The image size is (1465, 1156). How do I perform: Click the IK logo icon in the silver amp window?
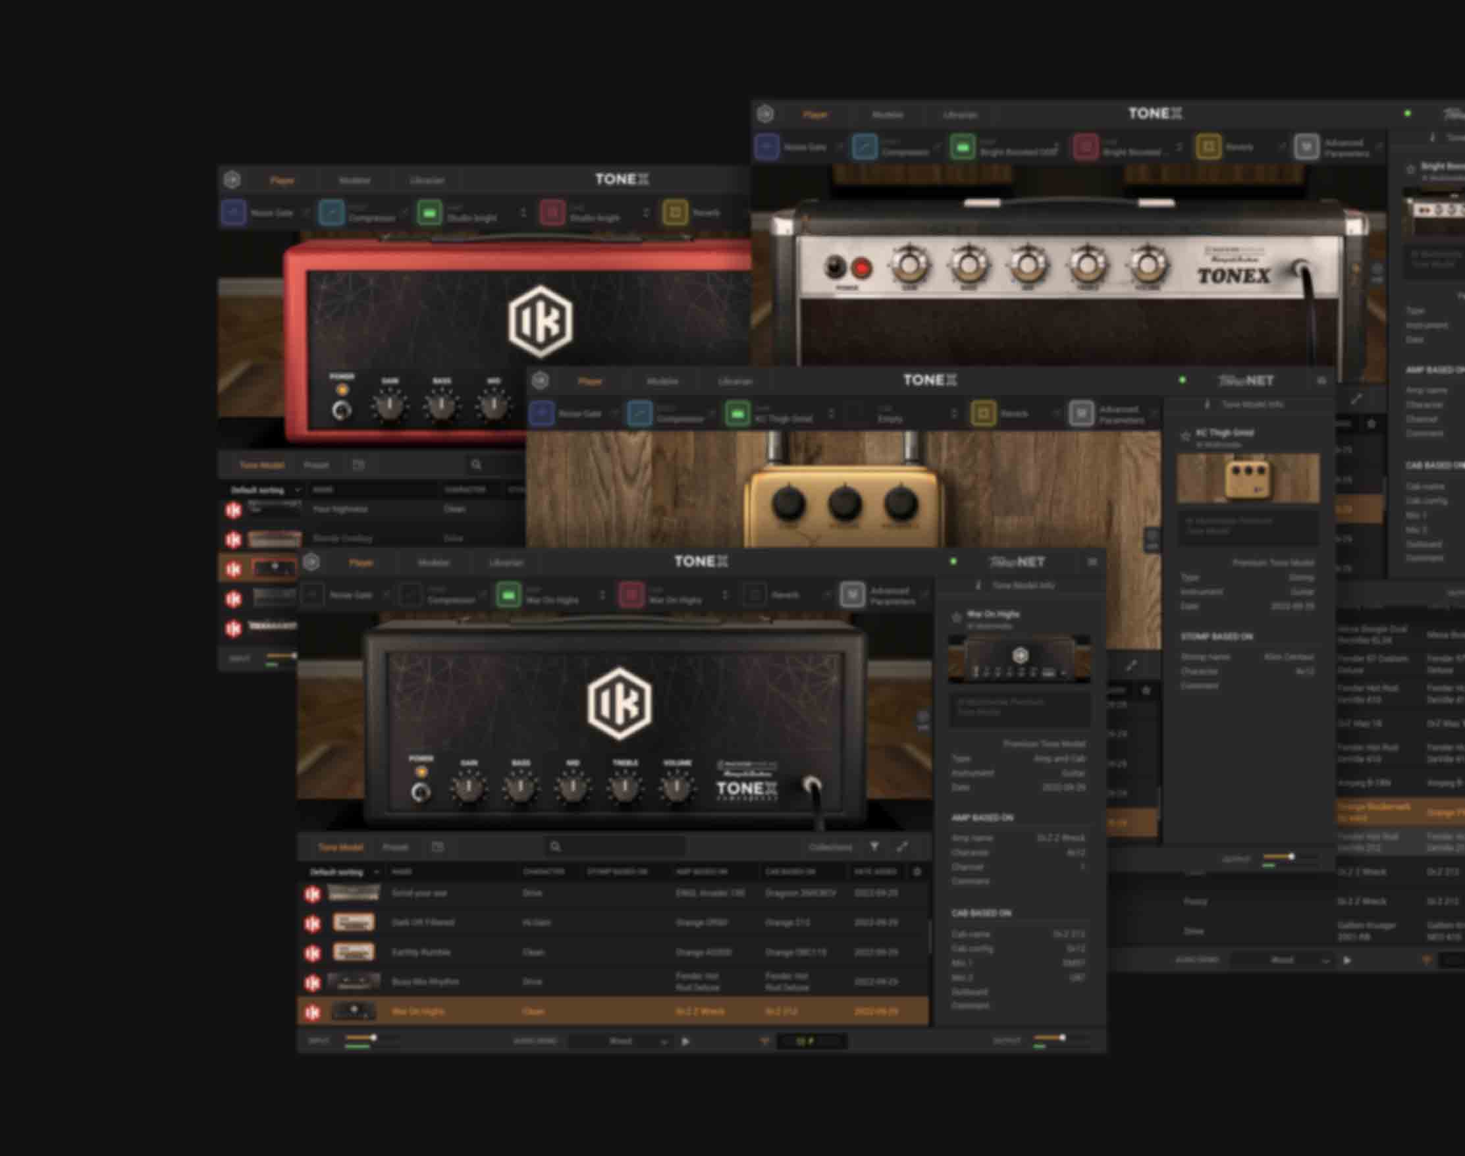(765, 114)
